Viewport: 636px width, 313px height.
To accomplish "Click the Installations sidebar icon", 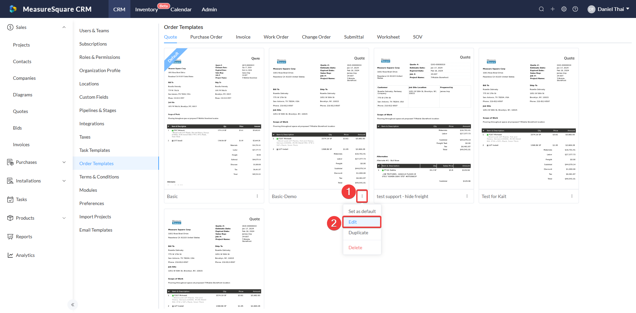I will [x=10, y=181].
